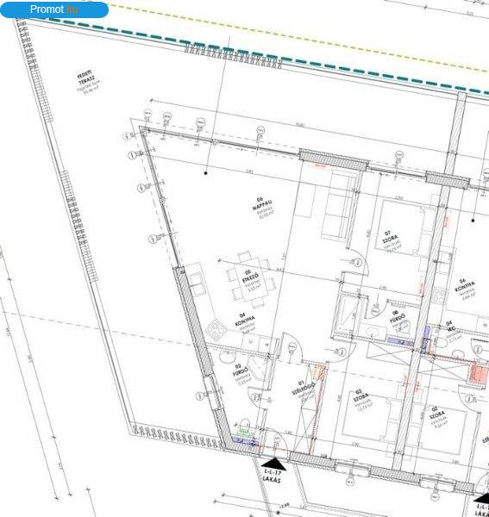Screen dimensions: 489x517
Task: Select the blue rectangle in bathroom 02
Action: click(245, 441)
